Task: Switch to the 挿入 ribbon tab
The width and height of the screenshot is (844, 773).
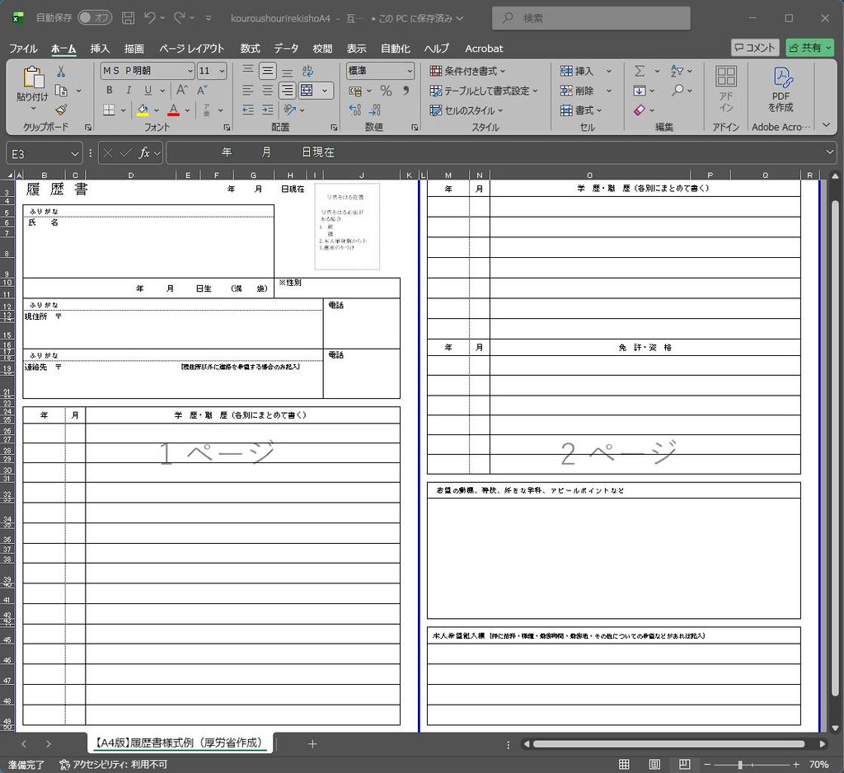Action: coord(100,49)
